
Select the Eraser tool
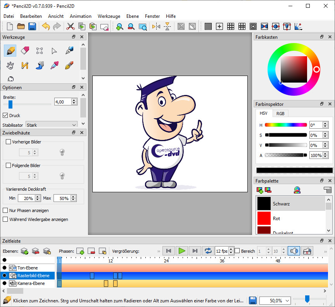(x=25, y=51)
